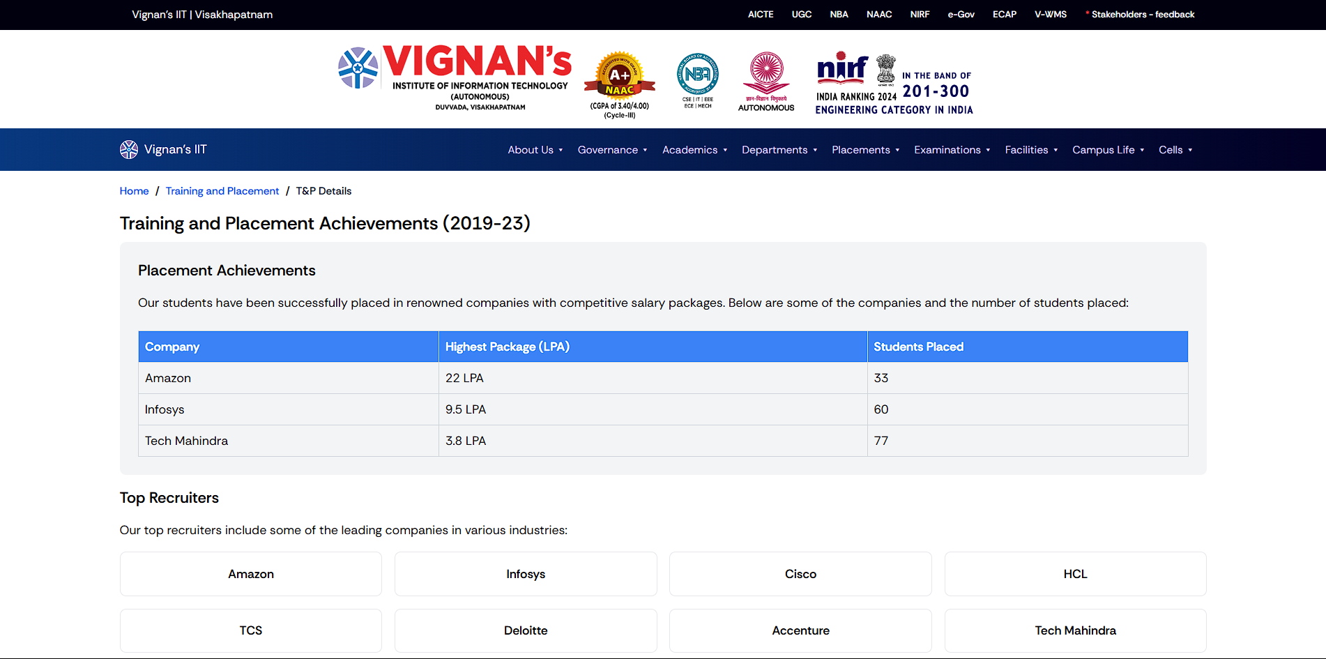1326x659 pixels.
Task: Click the 22 LPA cell
Action: (653, 378)
